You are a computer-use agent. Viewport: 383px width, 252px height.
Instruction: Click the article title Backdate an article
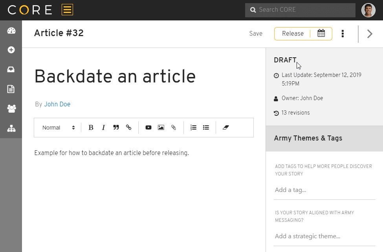click(115, 77)
